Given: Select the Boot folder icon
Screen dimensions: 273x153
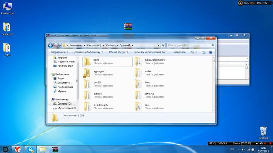Looking at the screenshot, I should (138, 84).
